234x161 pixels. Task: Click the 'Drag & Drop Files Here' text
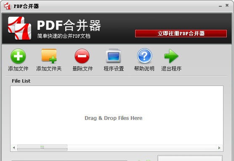coord(113,118)
